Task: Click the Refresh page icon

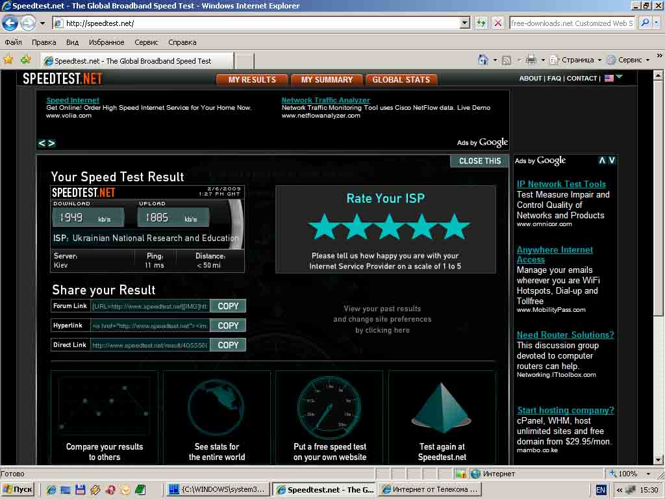Action: 481,23
